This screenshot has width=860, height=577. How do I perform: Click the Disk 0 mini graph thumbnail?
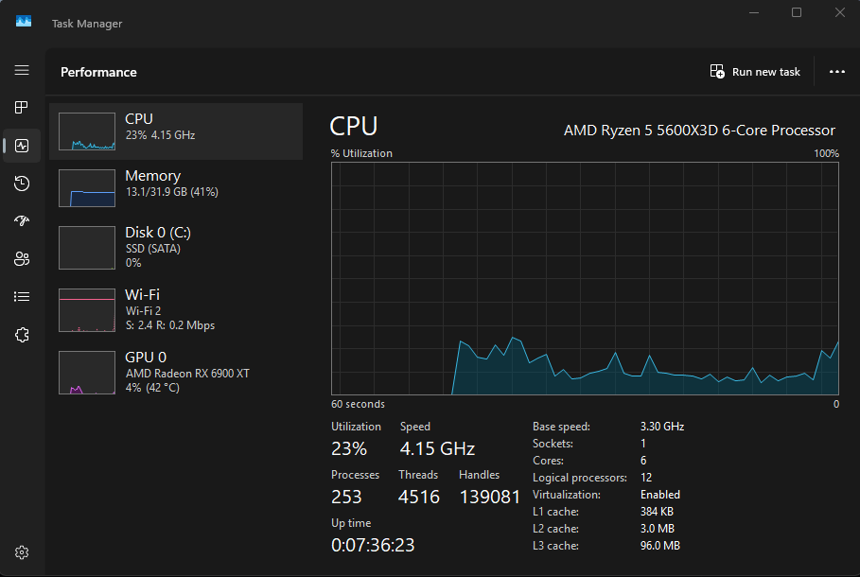point(87,248)
